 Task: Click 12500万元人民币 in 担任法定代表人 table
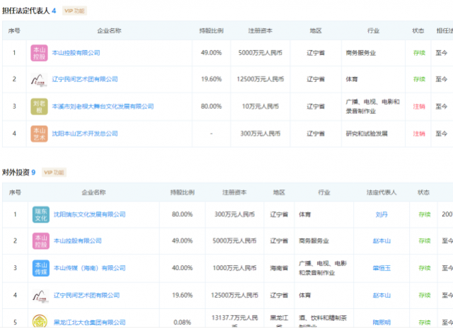260,79
